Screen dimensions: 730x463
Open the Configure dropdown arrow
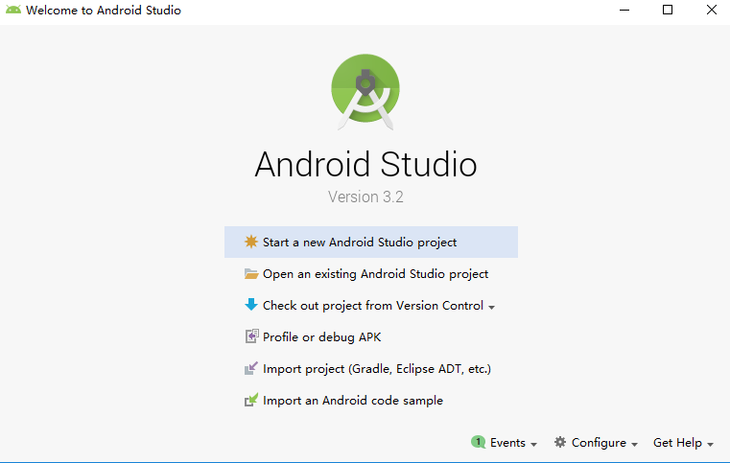coord(634,445)
